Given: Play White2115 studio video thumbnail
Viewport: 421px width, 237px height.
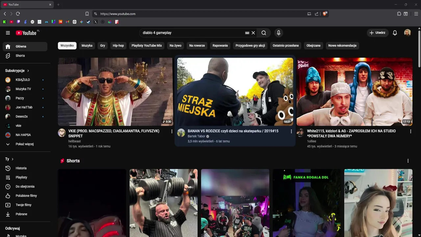Looking at the screenshot, I should click(355, 92).
